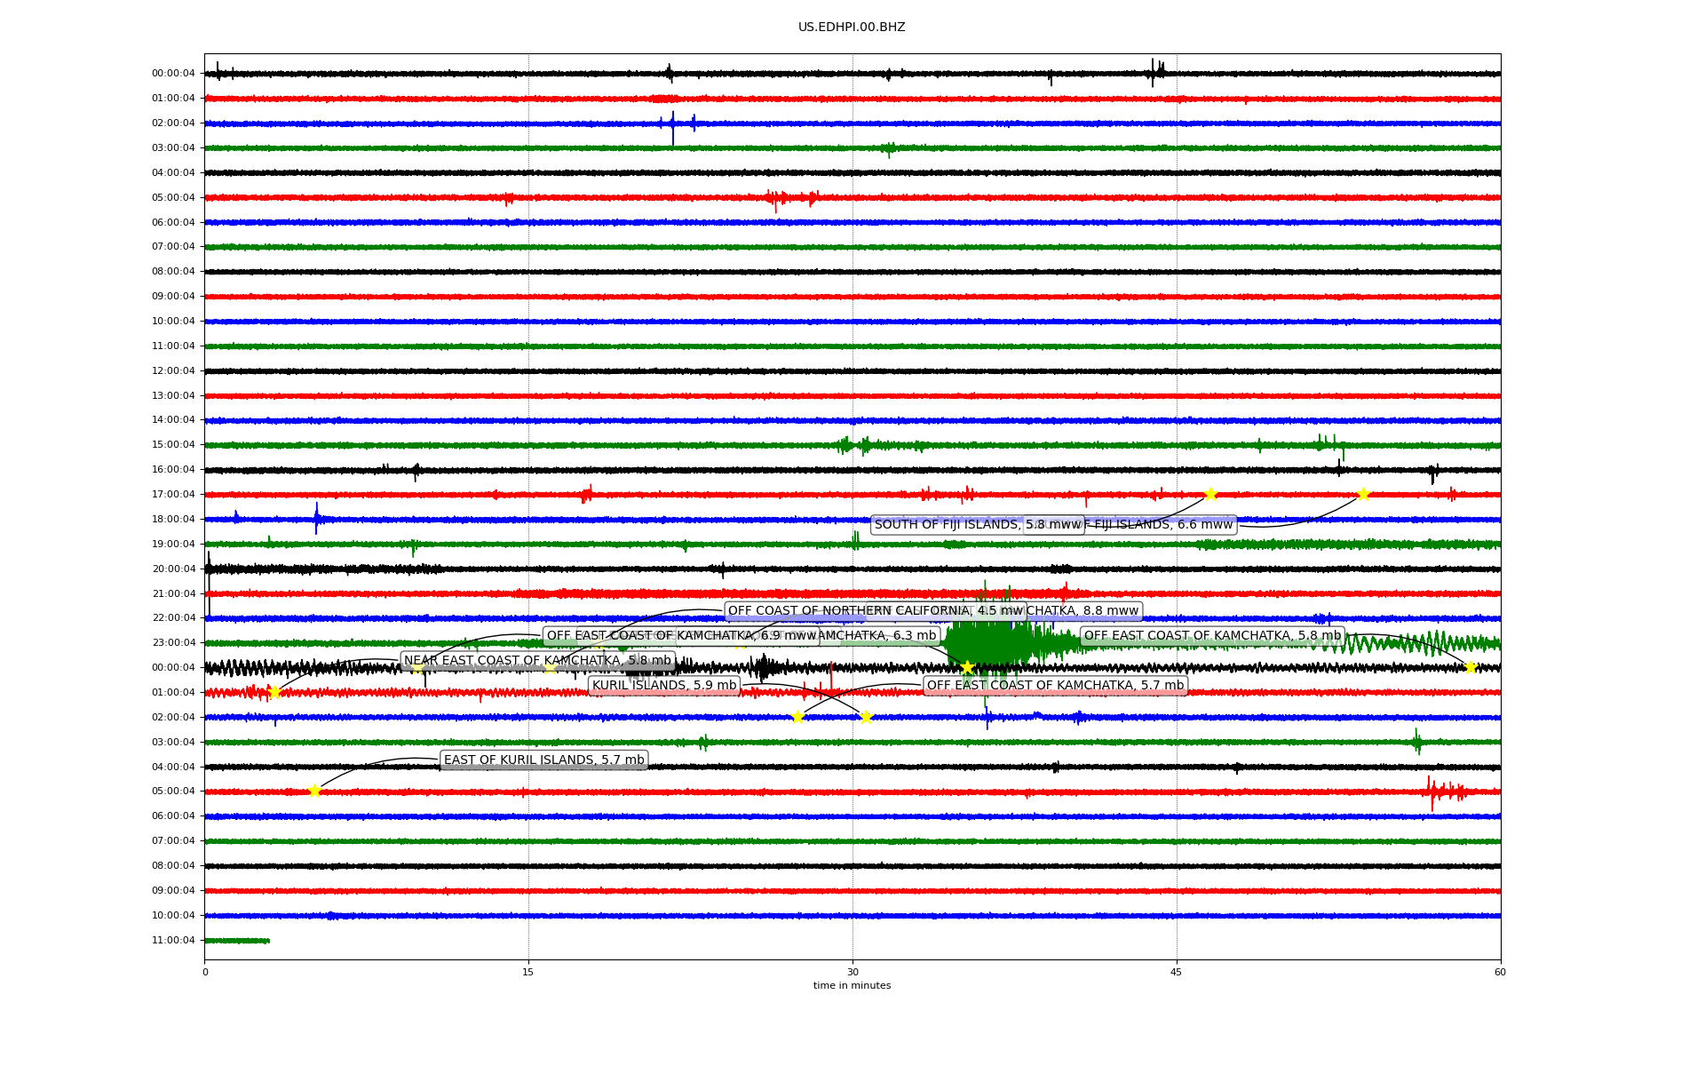Click the label 'SOUTH OF FIJI ISLANDS, 5.8 mww'
Image resolution: width=1705 pixels, height=1066 pixels.
coord(978,525)
